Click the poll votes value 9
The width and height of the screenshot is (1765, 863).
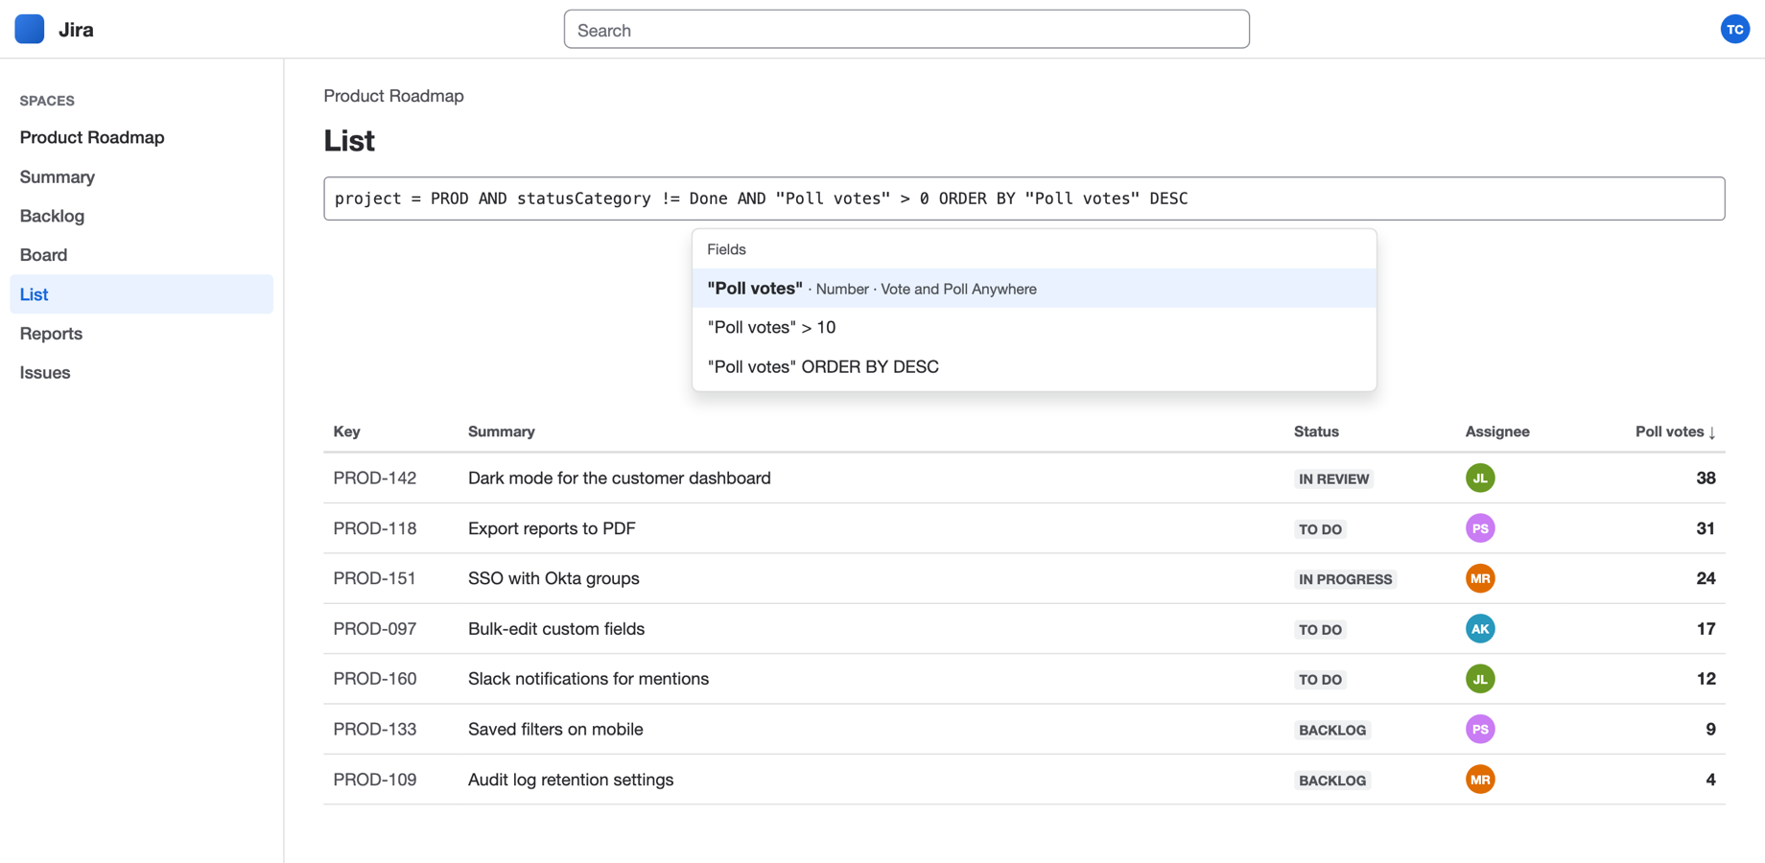point(1710,729)
